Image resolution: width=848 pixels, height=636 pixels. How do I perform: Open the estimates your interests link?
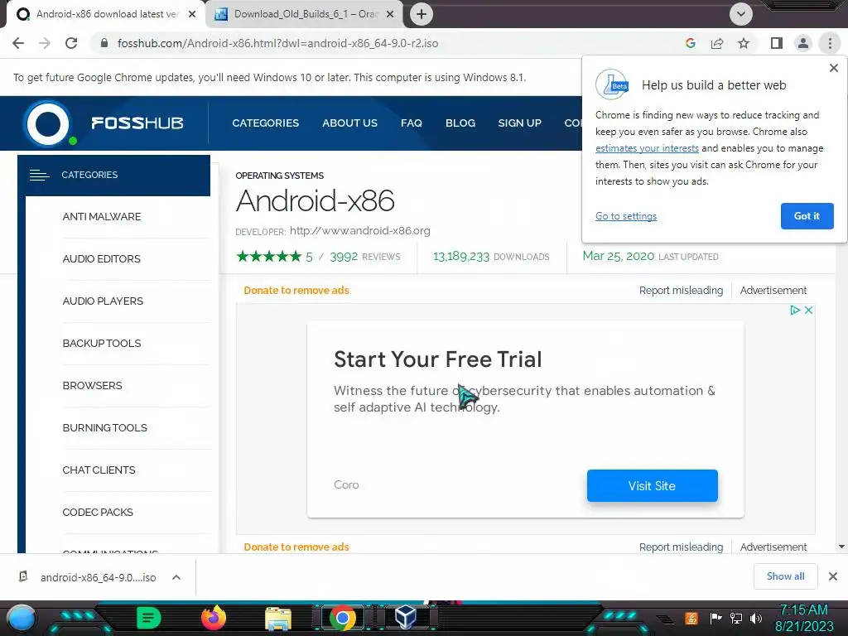coord(647,148)
